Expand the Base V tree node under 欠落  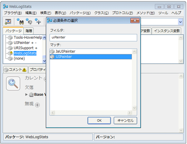point(27,95)
